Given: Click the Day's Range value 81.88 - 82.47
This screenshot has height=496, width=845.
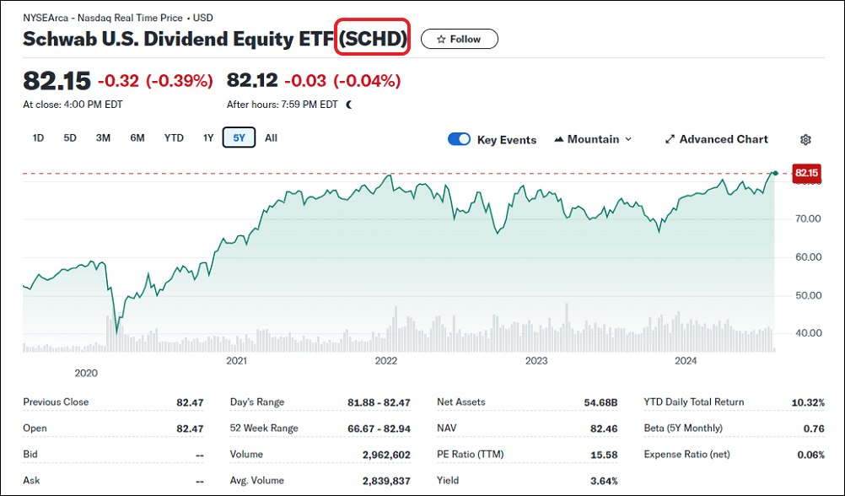Looking at the screenshot, I should [x=379, y=402].
